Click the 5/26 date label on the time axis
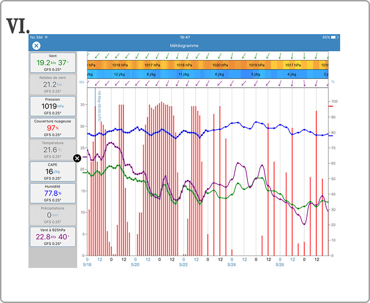The width and height of the screenshot is (370, 303). click(280, 265)
